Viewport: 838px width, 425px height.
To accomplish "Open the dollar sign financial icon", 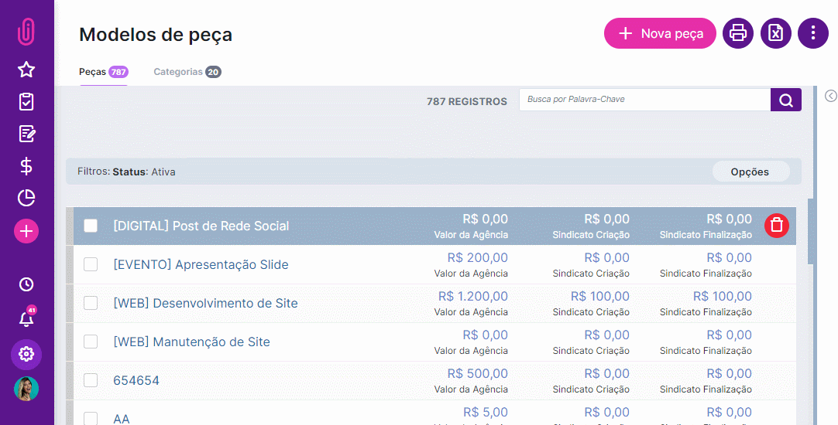I will click(26, 166).
